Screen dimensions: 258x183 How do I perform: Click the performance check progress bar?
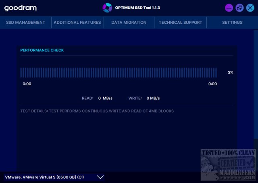coord(119,72)
